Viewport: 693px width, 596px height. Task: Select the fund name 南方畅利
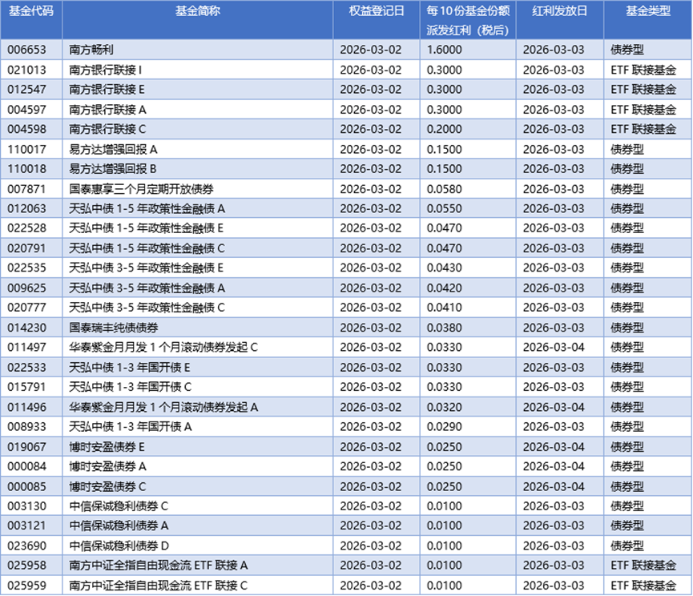point(91,50)
